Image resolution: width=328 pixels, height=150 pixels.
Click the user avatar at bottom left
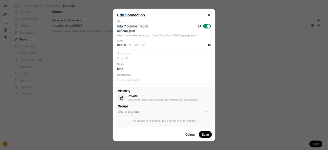click(5, 144)
